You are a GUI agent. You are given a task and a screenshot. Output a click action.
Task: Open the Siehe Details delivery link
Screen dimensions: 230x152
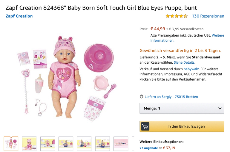point(184,62)
